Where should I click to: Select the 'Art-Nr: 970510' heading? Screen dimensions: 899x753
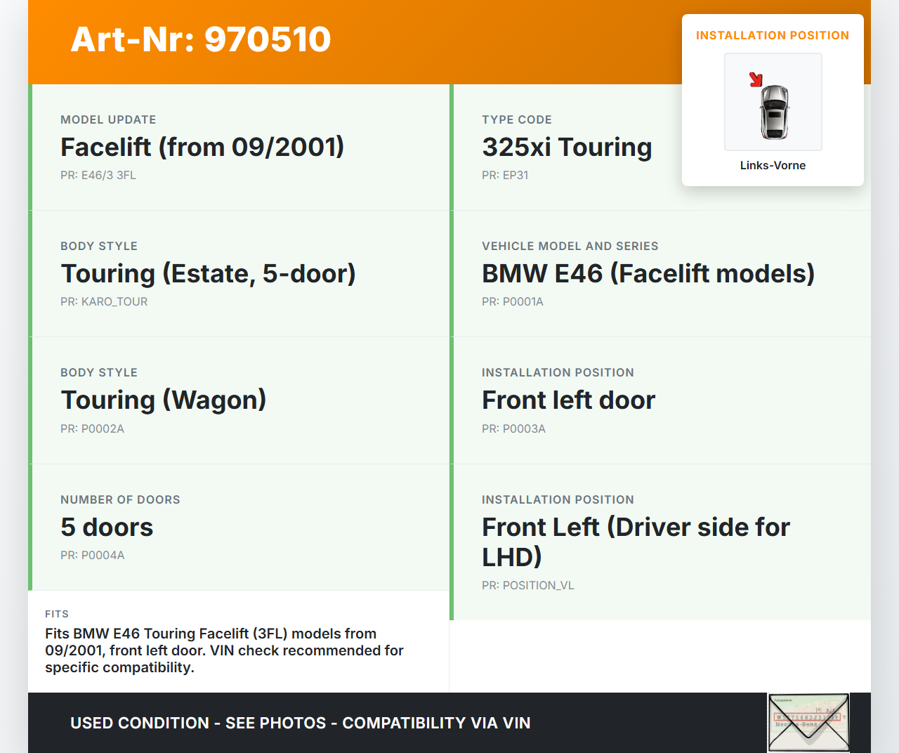pyautogui.click(x=201, y=39)
